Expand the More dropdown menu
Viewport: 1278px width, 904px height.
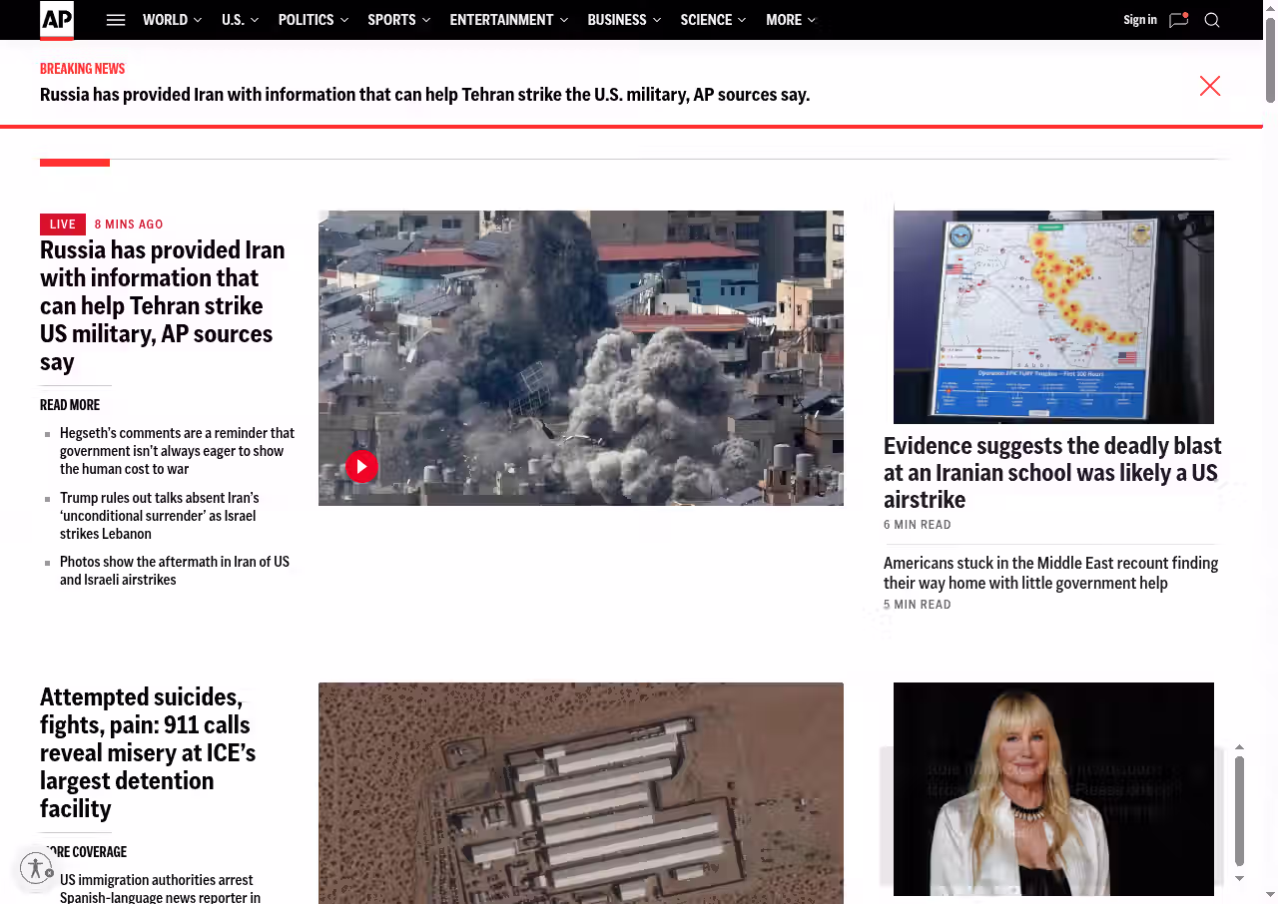(x=791, y=20)
